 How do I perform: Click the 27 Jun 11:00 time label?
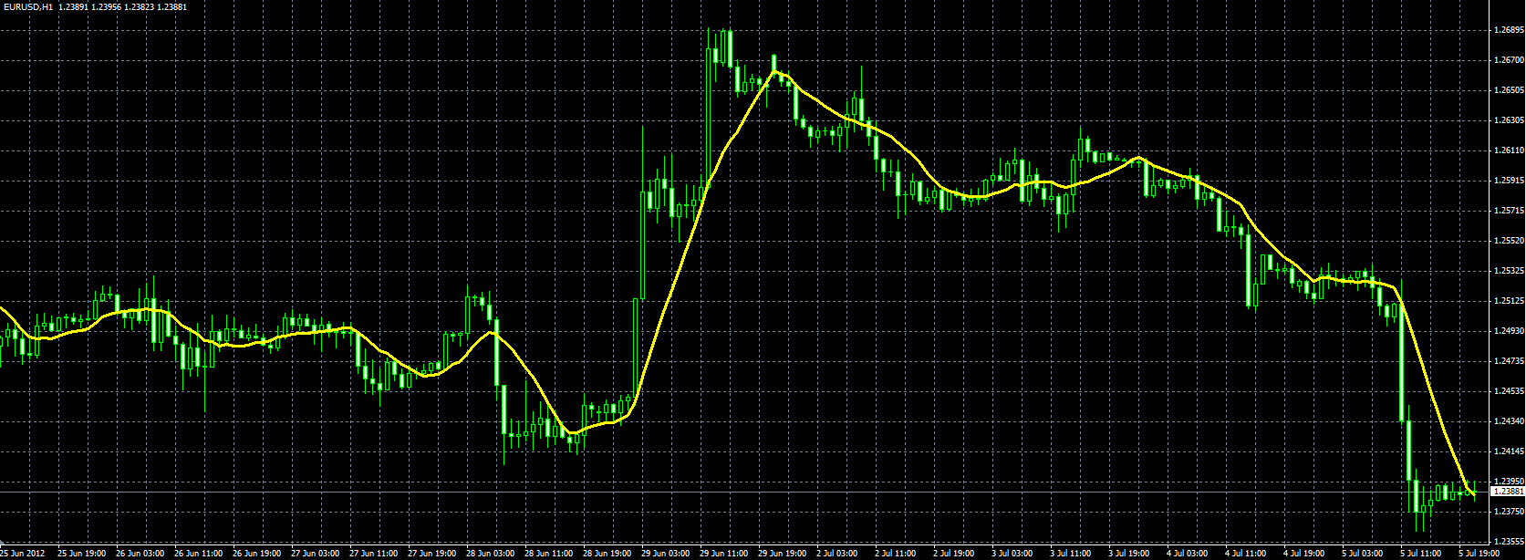[373, 553]
